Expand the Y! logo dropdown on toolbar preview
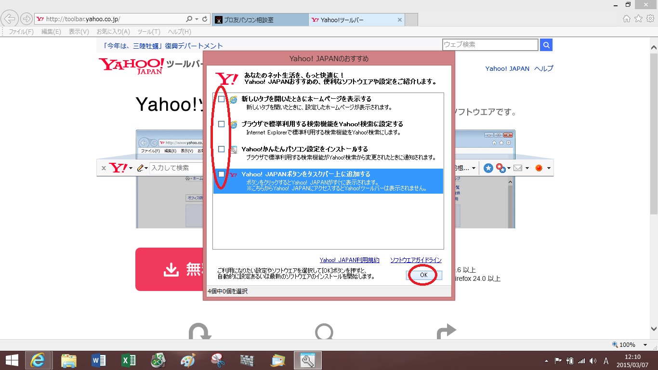 pos(130,169)
